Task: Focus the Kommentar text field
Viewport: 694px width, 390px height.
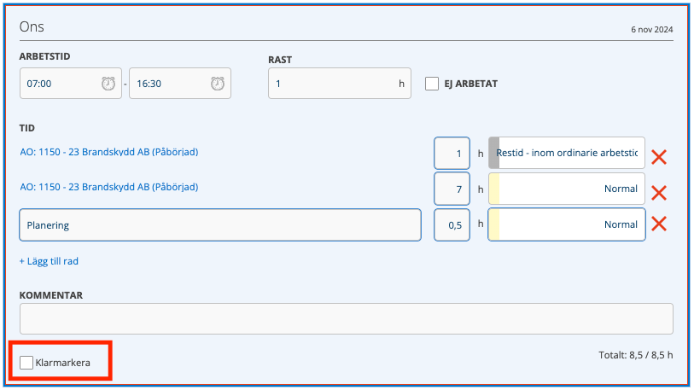Action: [x=346, y=318]
